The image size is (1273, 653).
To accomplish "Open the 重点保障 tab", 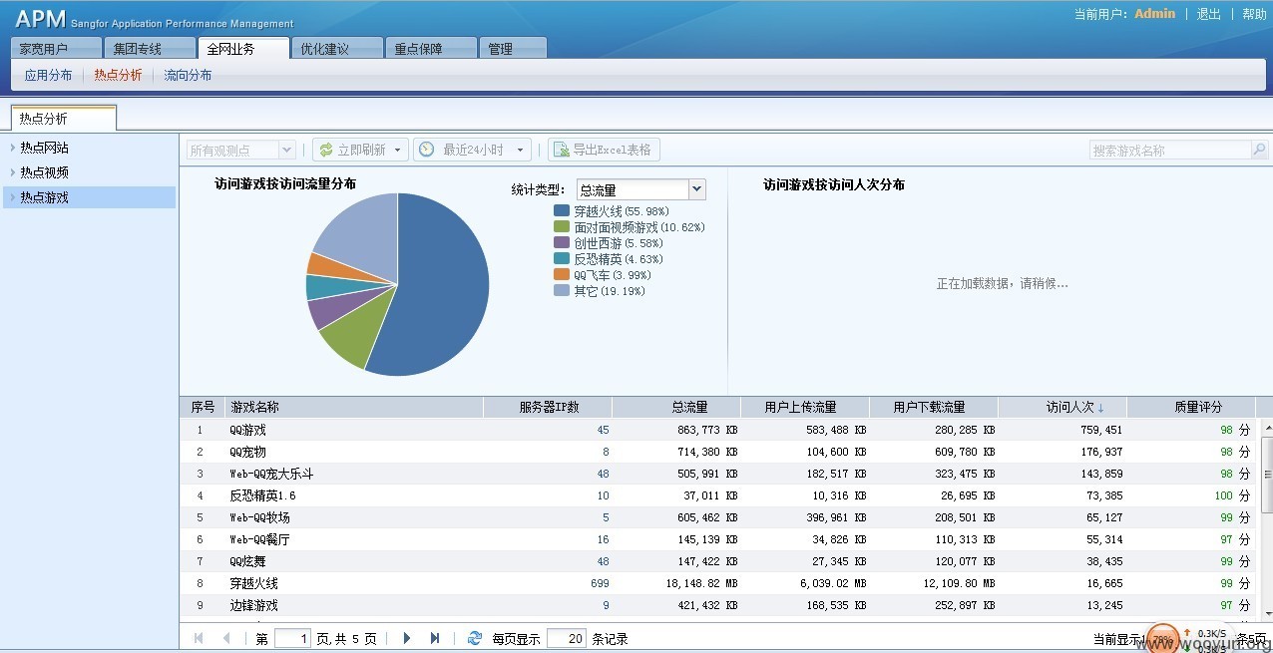I will [432, 49].
